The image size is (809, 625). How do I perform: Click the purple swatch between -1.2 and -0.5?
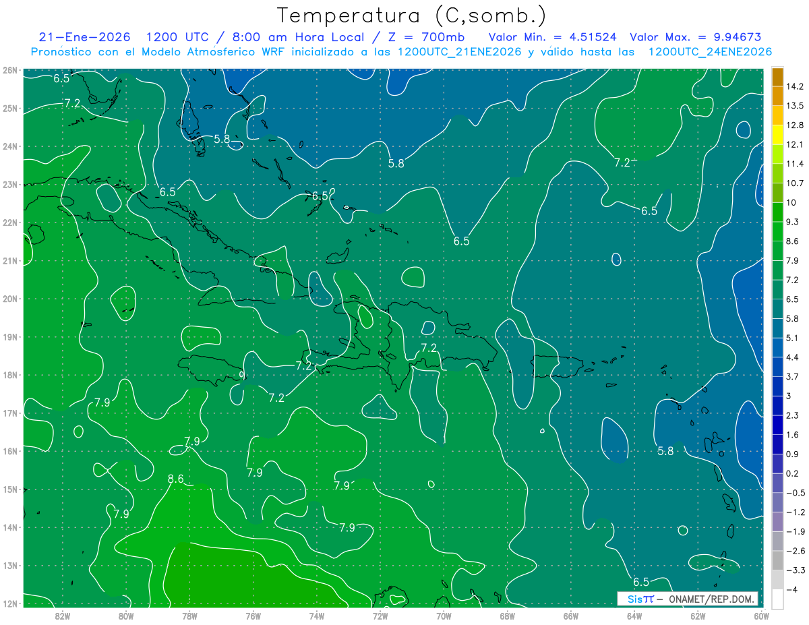tap(777, 502)
